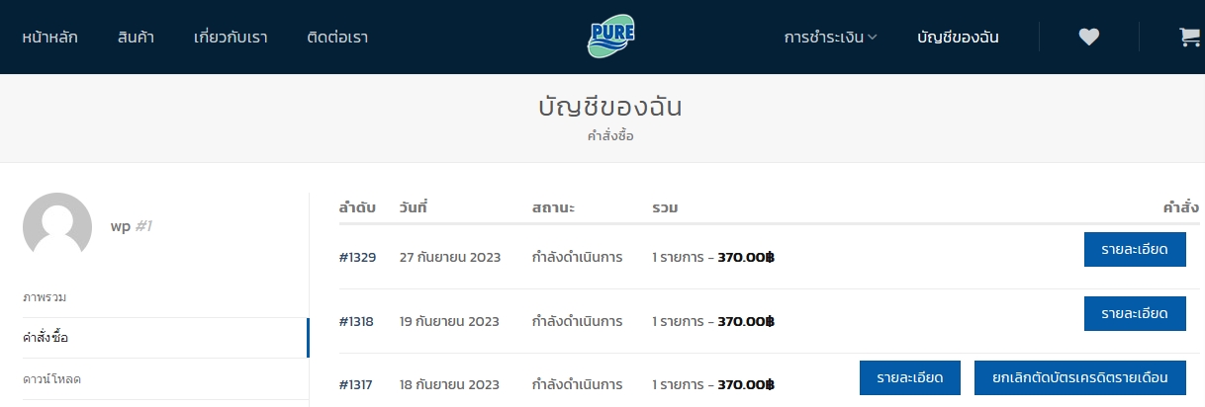The image size is (1205, 407).
Task: Click the PURE logo in header
Action: point(610,38)
